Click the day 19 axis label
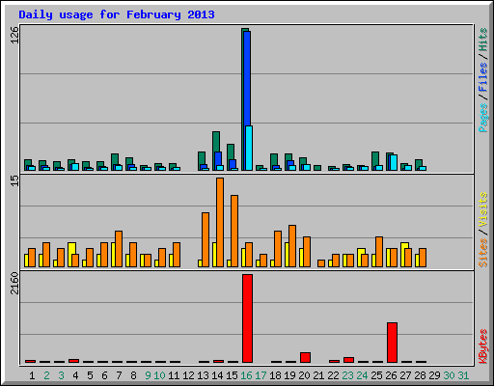494x386 pixels. [x=289, y=375]
